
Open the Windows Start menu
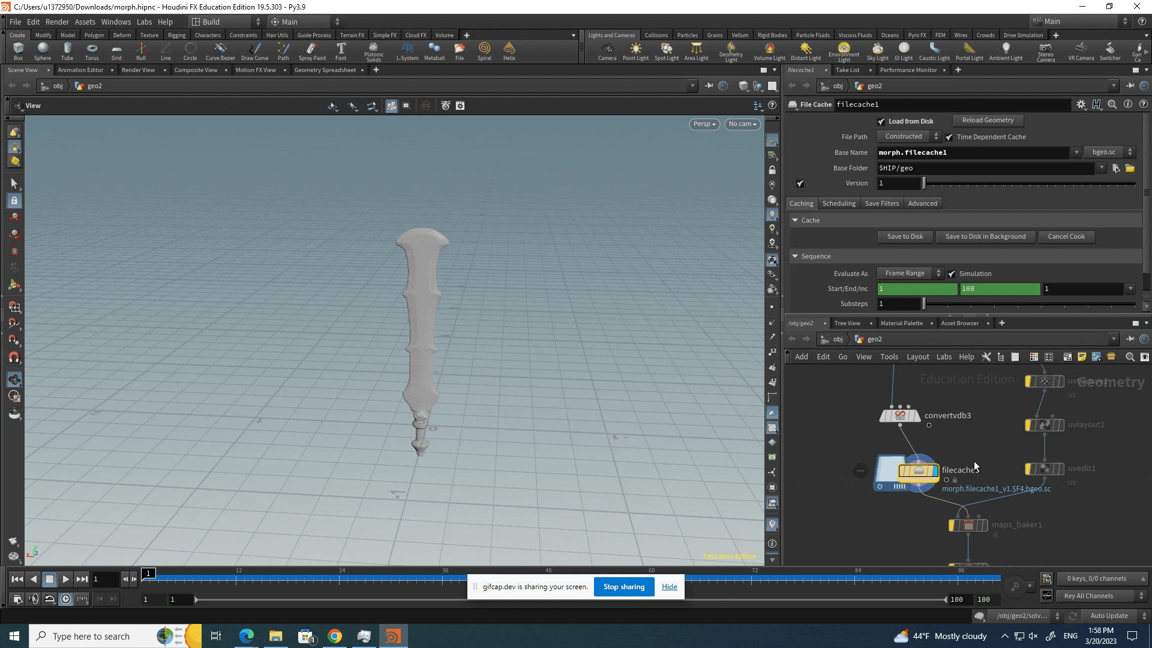click(x=14, y=636)
